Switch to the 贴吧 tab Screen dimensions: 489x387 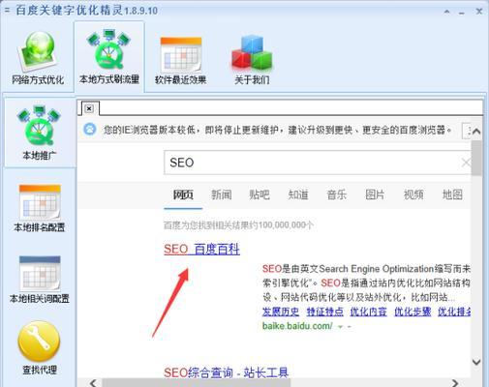260,194
